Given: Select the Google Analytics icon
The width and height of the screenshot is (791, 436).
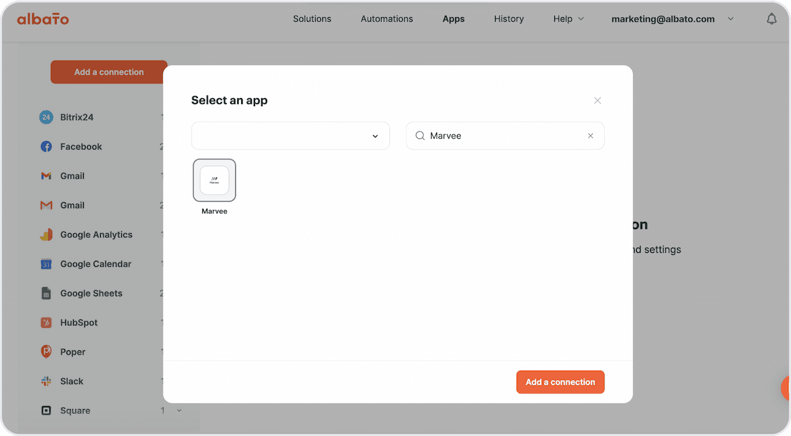Looking at the screenshot, I should click(x=46, y=234).
